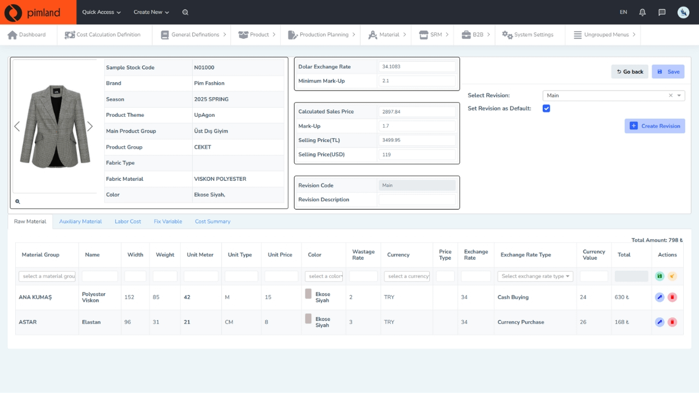Zoom product image with magnifier icon
The image size is (699, 393).
coord(17,201)
